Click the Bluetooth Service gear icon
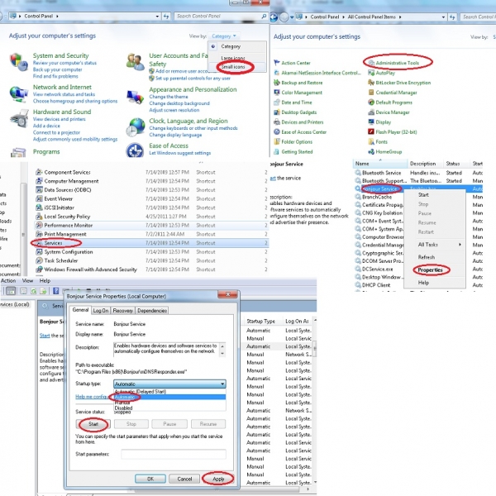 click(358, 173)
